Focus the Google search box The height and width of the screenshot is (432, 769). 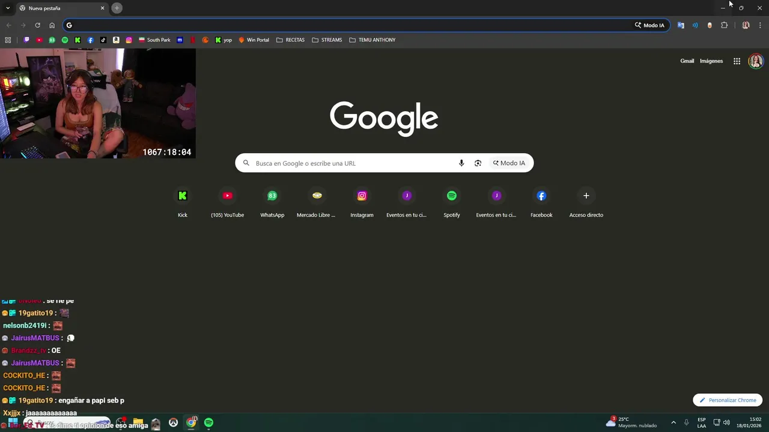coord(384,163)
